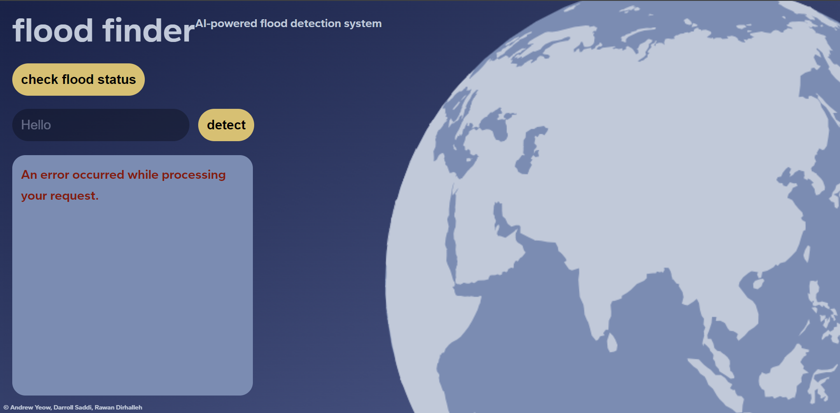Click the yellow 'detect' button
This screenshot has width=840, height=413.
(x=226, y=125)
